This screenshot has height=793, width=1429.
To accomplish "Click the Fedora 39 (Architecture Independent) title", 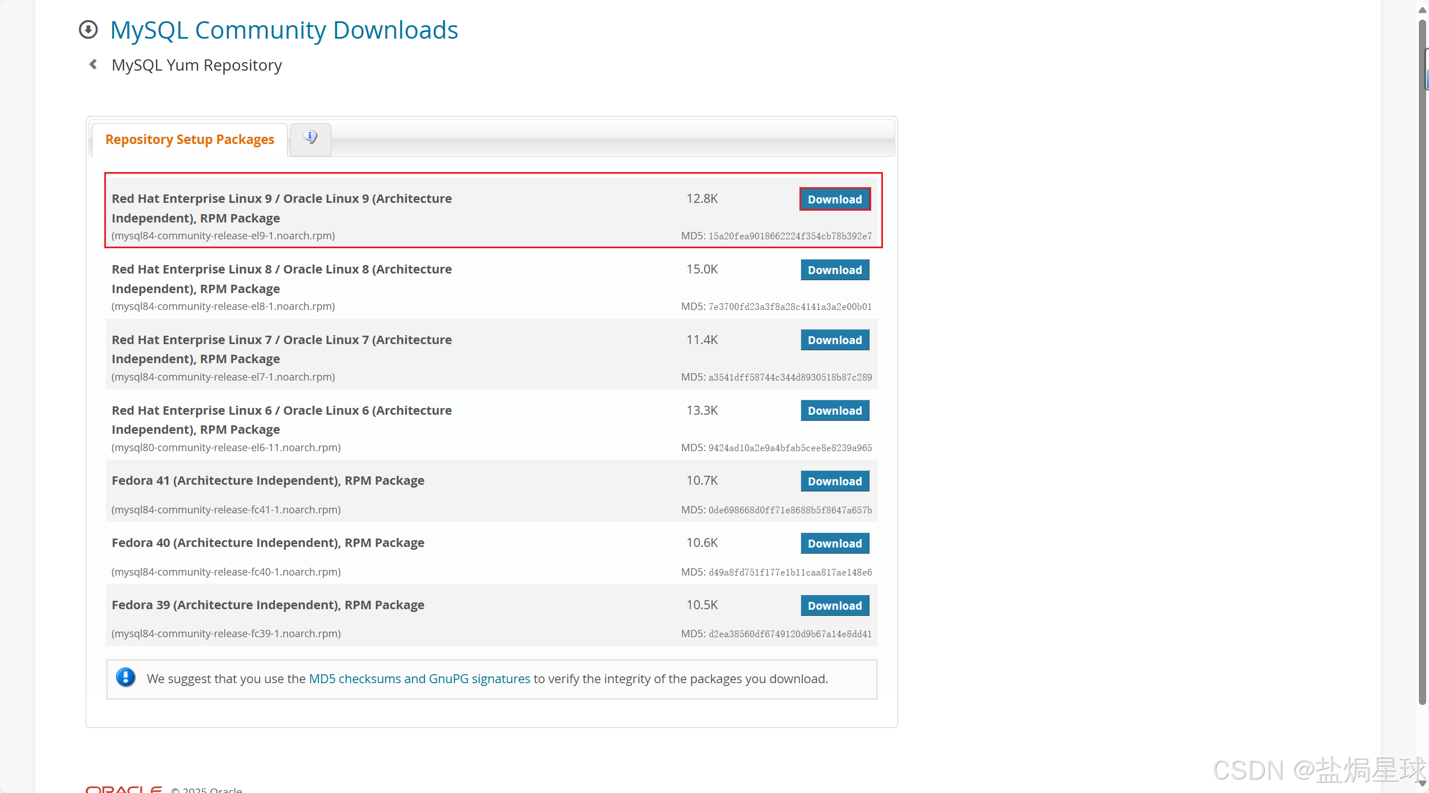I will pyautogui.click(x=268, y=605).
